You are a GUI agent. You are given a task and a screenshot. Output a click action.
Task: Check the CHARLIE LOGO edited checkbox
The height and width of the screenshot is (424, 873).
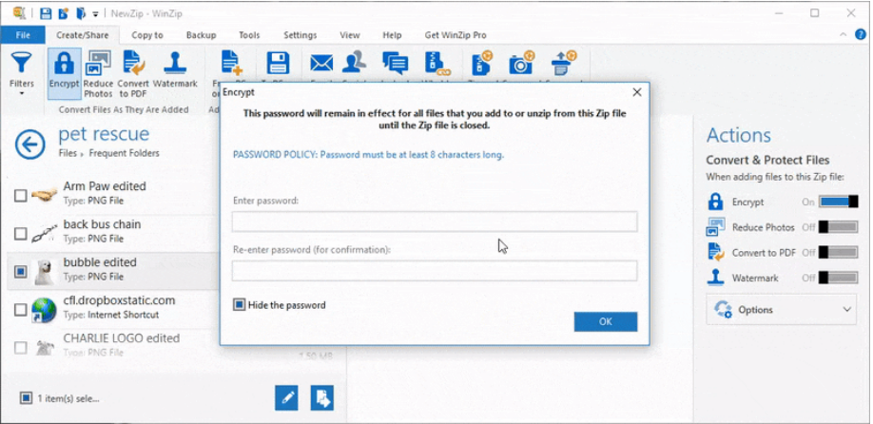coord(20,348)
